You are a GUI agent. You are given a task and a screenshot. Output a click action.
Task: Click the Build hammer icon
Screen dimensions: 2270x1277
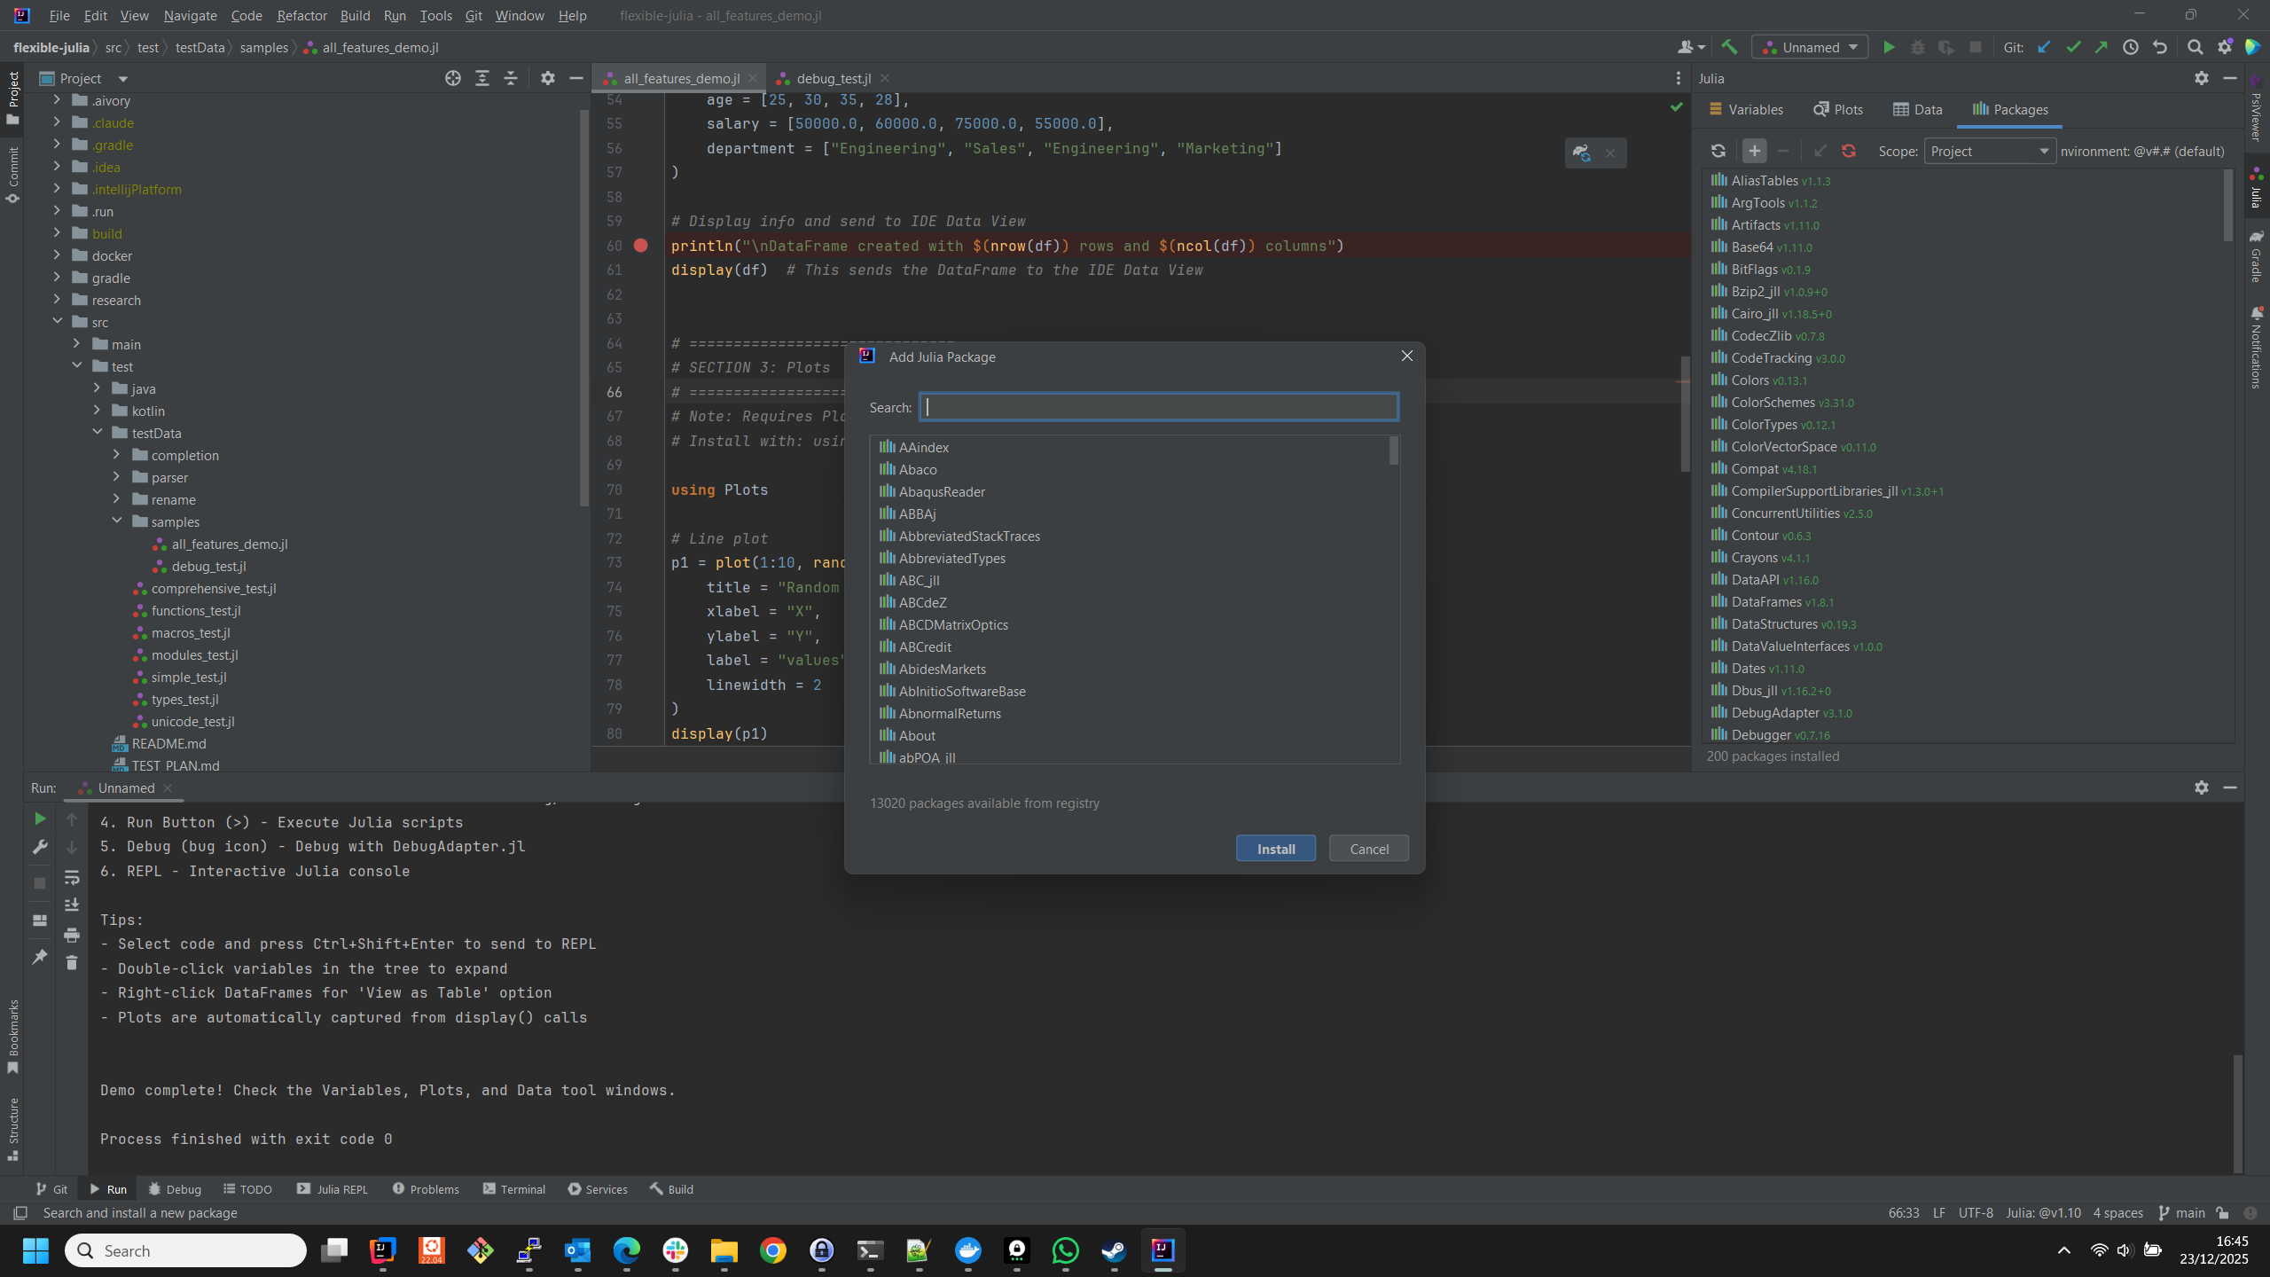click(x=1729, y=47)
